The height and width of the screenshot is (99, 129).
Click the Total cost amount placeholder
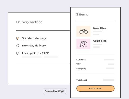(x=109, y=80)
